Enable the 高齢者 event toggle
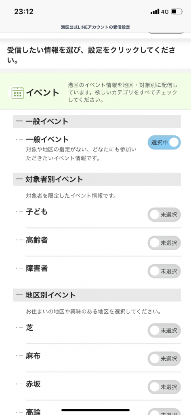The width and height of the screenshot is (191, 415). pos(164,243)
